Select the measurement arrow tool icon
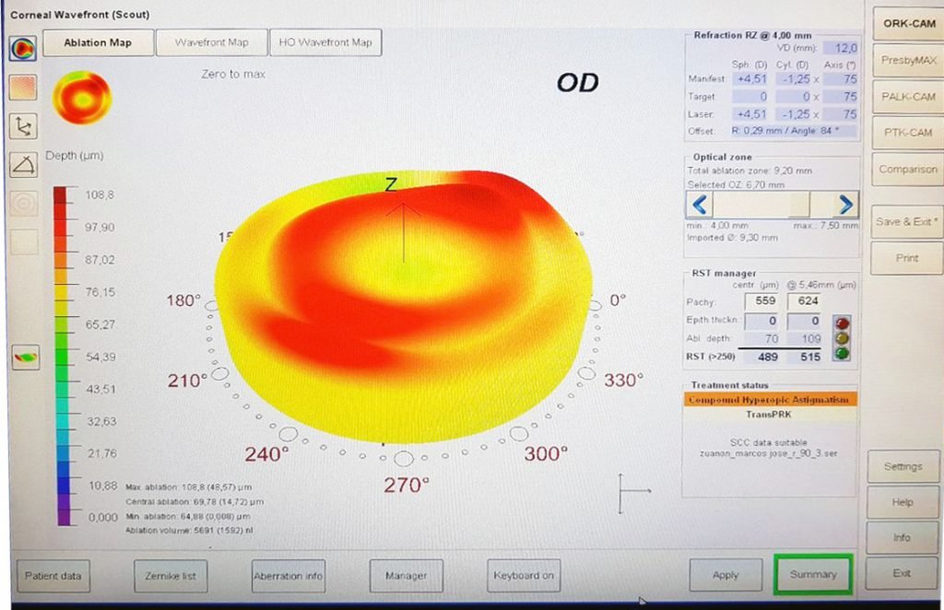The width and height of the screenshot is (944, 610). point(25,127)
